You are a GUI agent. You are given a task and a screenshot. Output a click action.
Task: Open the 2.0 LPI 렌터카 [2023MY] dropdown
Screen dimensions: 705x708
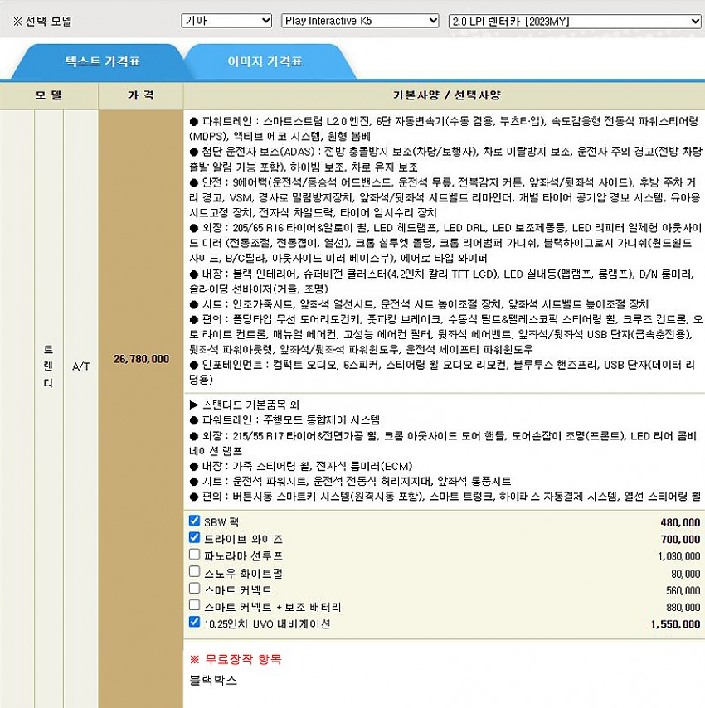[575, 20]
